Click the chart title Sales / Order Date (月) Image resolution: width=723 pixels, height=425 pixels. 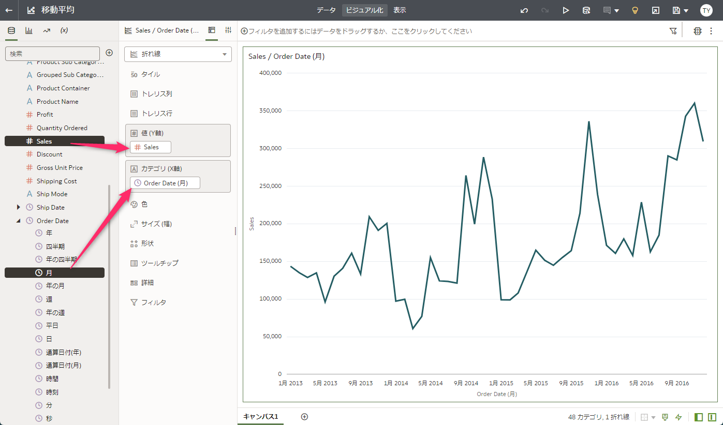(x=287, y=56)
